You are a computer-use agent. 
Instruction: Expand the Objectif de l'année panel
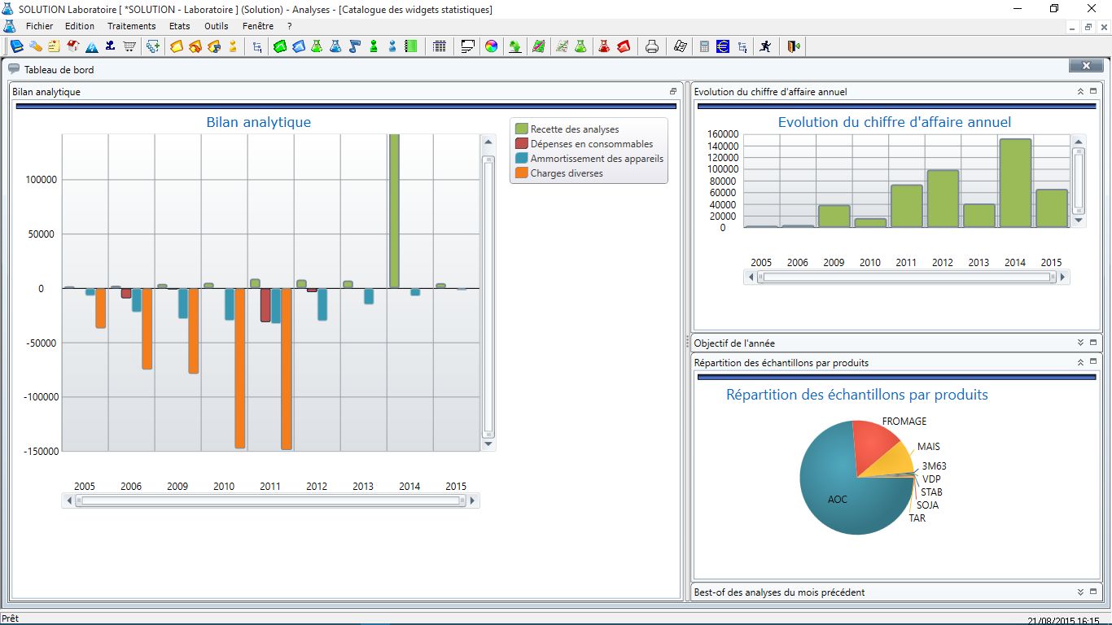(x=1080, y=343)
